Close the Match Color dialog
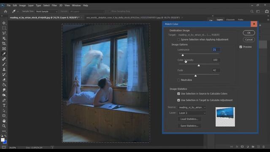The height and width of the screenshot is (152, 270). tap(254, 24)
